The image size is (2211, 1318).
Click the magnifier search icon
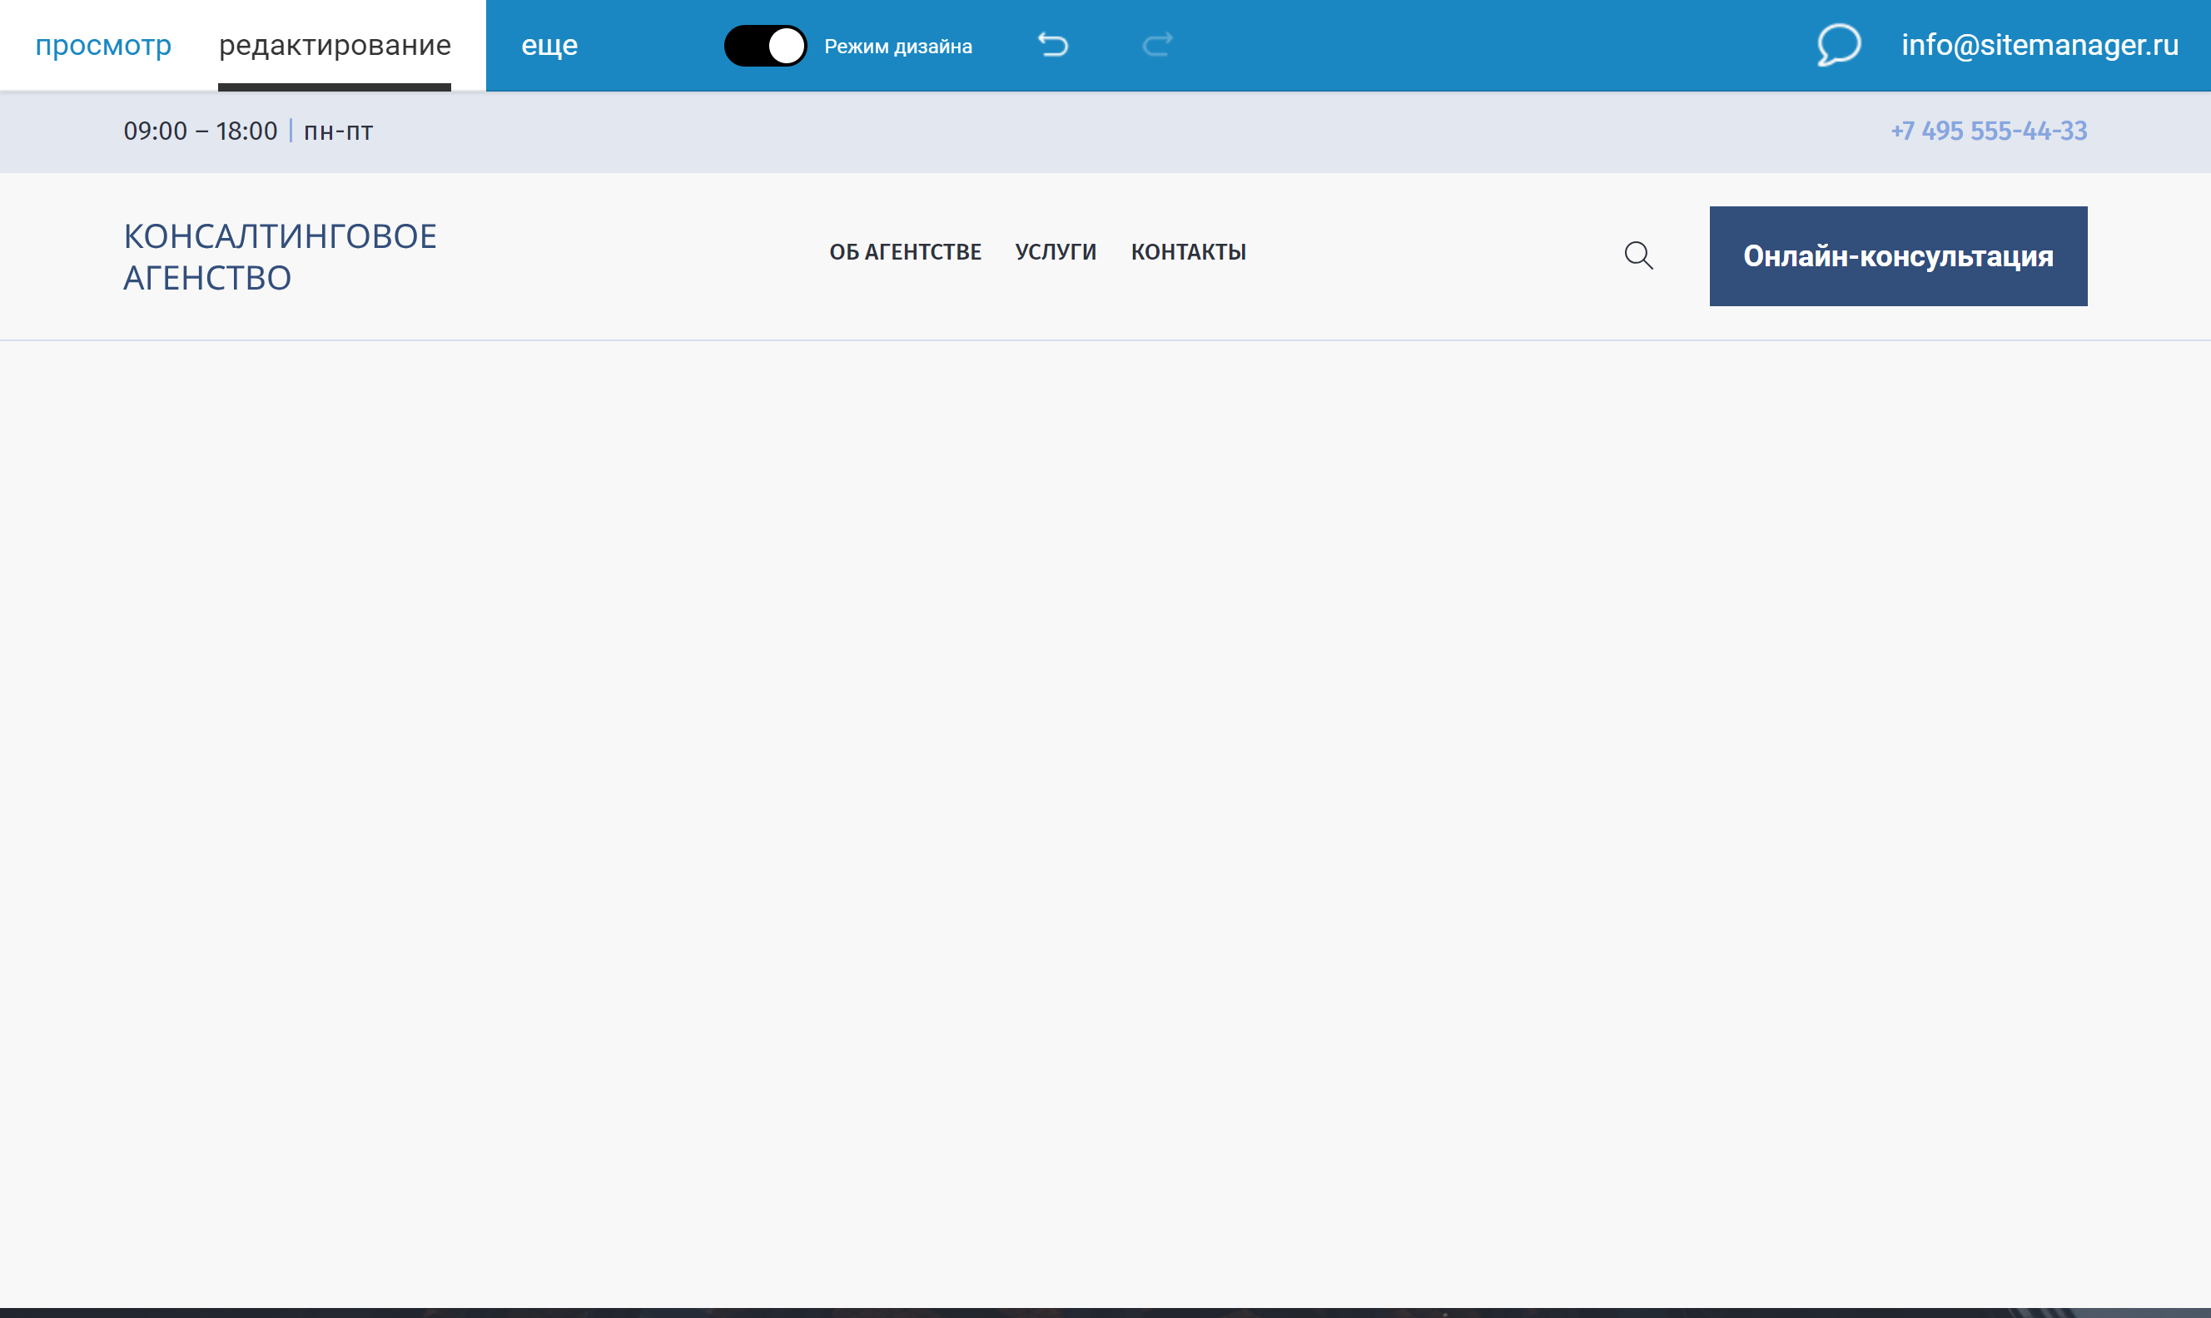(1638, 255)
